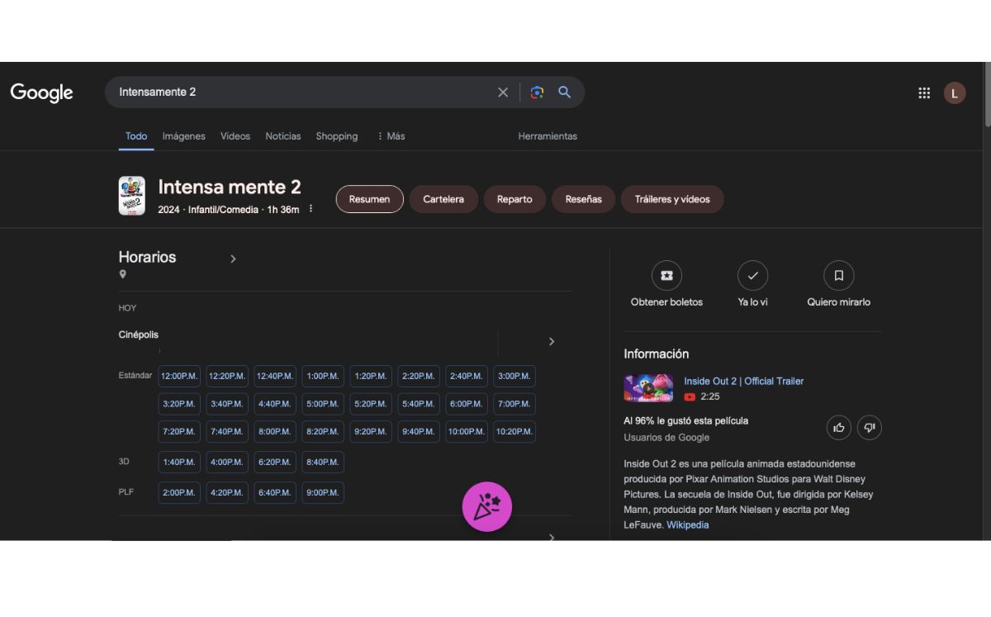
Task: Dislike the movie with thumbs down
Action: click(x=870, y=427)
